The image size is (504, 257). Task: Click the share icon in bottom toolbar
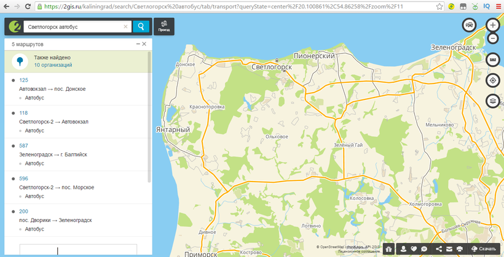point(439,249)
